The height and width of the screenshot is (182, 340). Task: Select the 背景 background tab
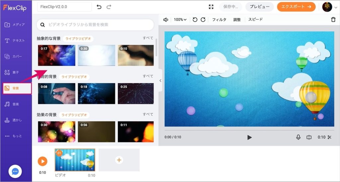[x=17, y=88]
